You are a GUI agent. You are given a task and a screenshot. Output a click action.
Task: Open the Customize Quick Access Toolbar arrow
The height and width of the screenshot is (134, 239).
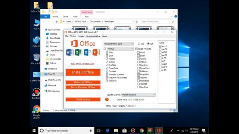56,12
